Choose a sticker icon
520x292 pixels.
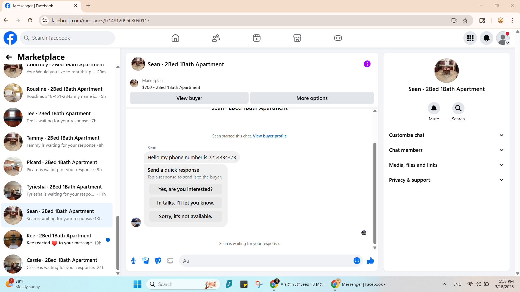(158, 261)
